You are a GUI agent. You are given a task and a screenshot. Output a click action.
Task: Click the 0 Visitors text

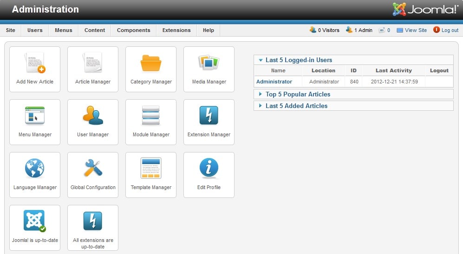click(x=329, y=30)
